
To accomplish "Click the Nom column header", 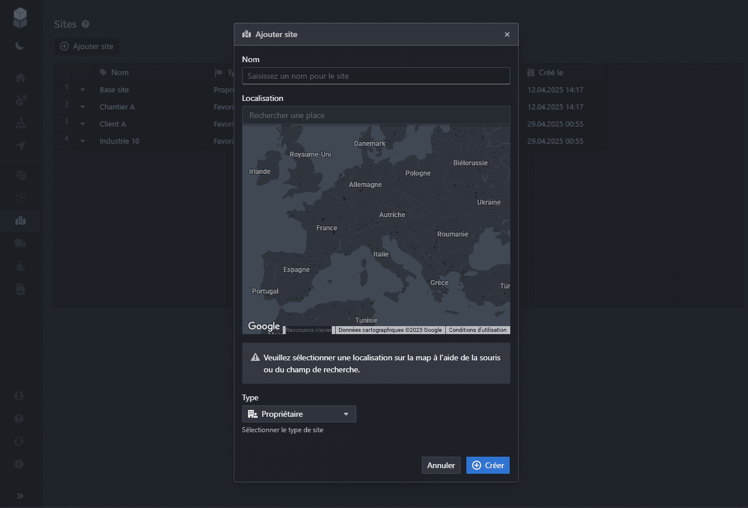I will point(120,72).
